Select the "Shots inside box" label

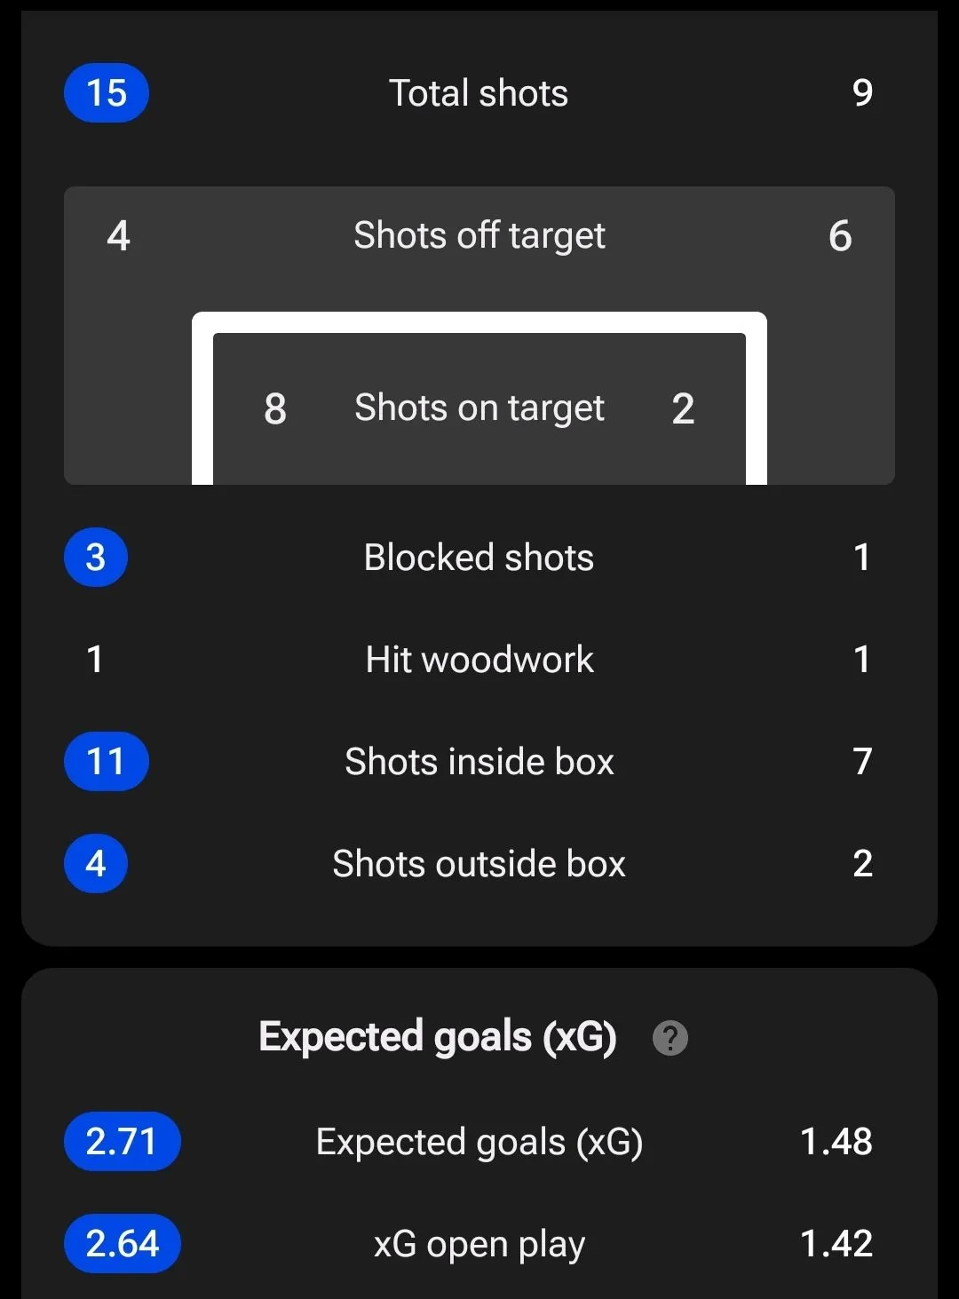[x=479, y=762]
